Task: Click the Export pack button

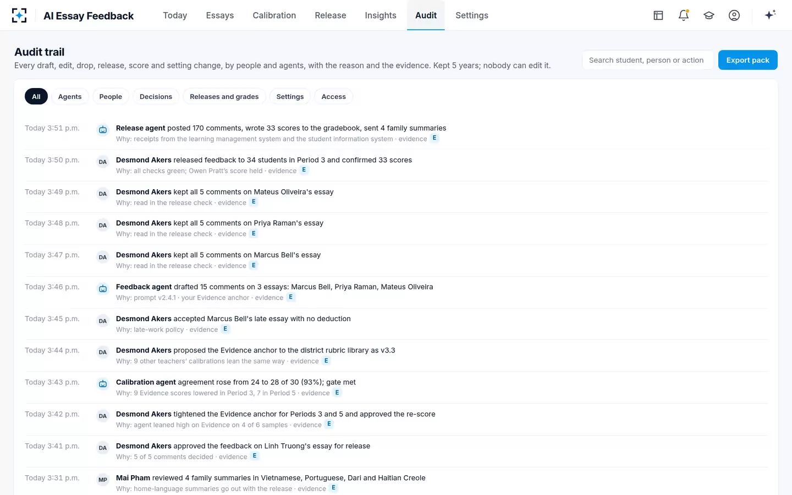Action: coord(748,60)
